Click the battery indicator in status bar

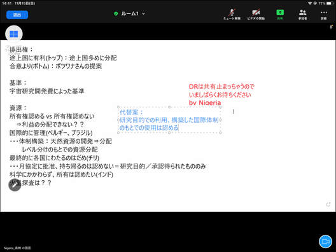coord(330,3)
